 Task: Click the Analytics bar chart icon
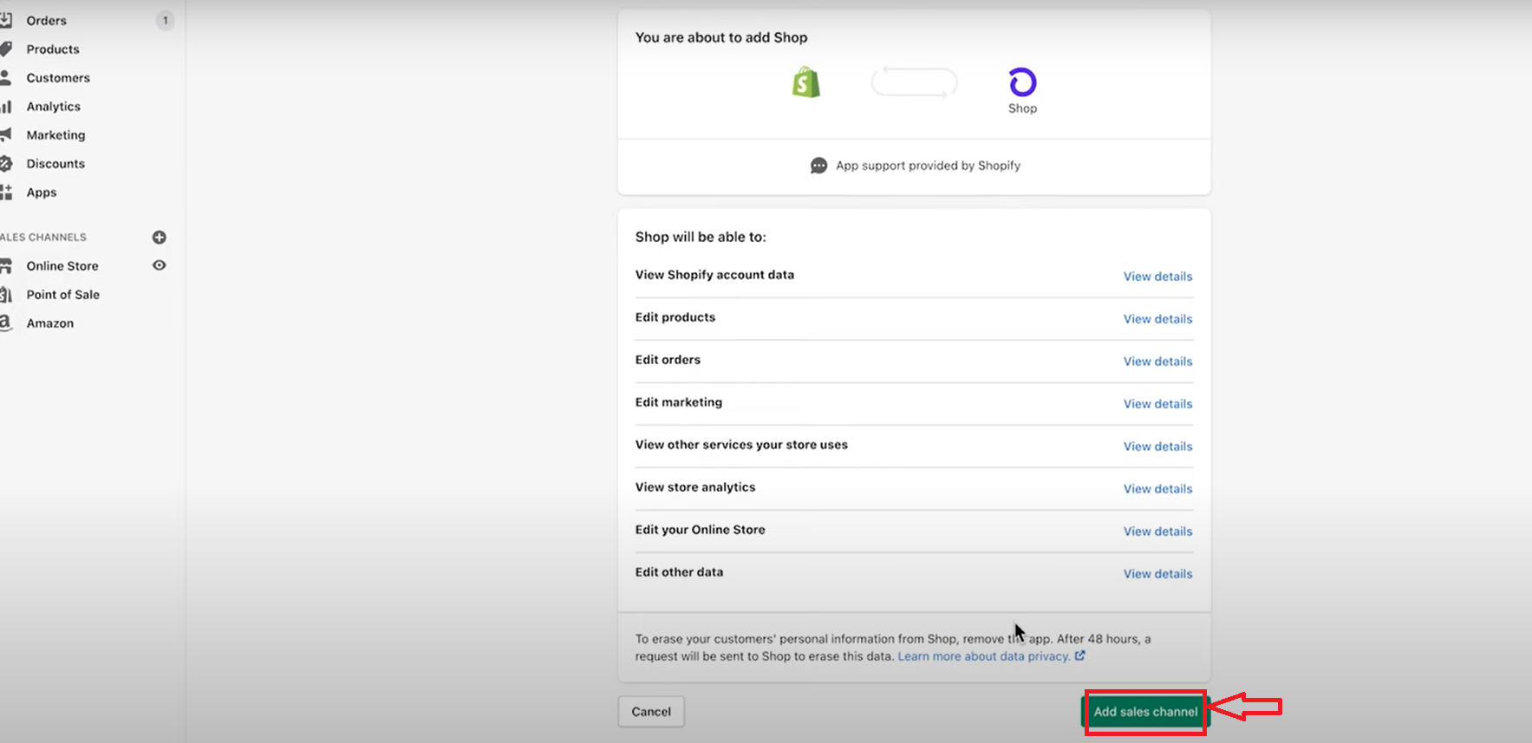click(5, 106)
